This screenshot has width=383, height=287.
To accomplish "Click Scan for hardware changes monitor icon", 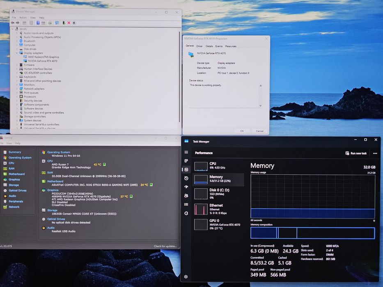I will click(x=57, y=23).
